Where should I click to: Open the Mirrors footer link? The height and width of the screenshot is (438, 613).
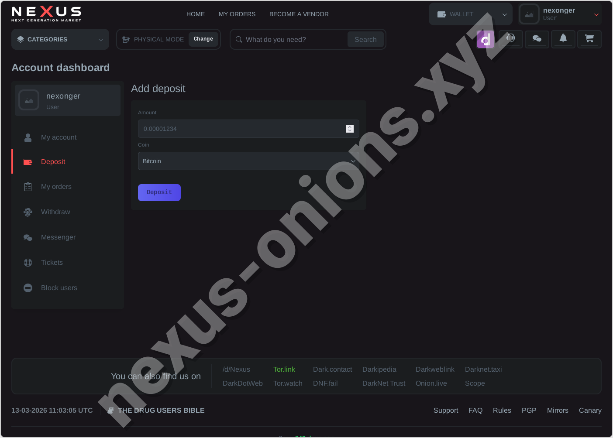[x=558, y=411]
